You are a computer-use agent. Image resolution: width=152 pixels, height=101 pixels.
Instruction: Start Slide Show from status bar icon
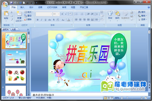coord(112,98)
